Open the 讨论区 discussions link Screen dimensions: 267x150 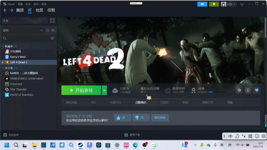pos(164,103)
